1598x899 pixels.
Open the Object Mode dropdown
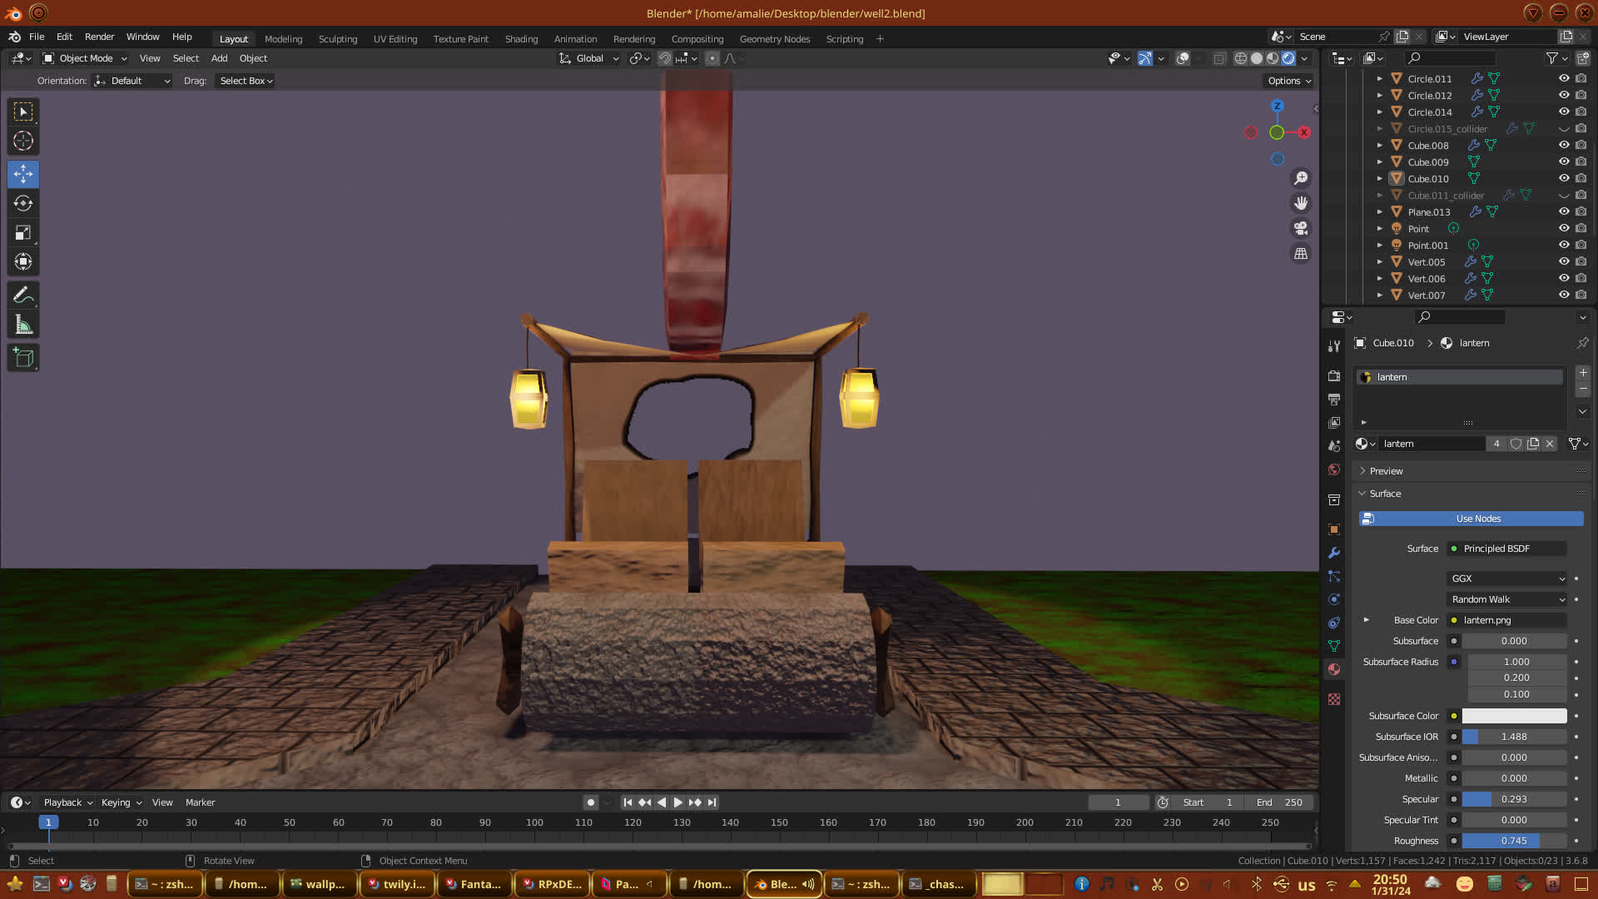(85, 58)
